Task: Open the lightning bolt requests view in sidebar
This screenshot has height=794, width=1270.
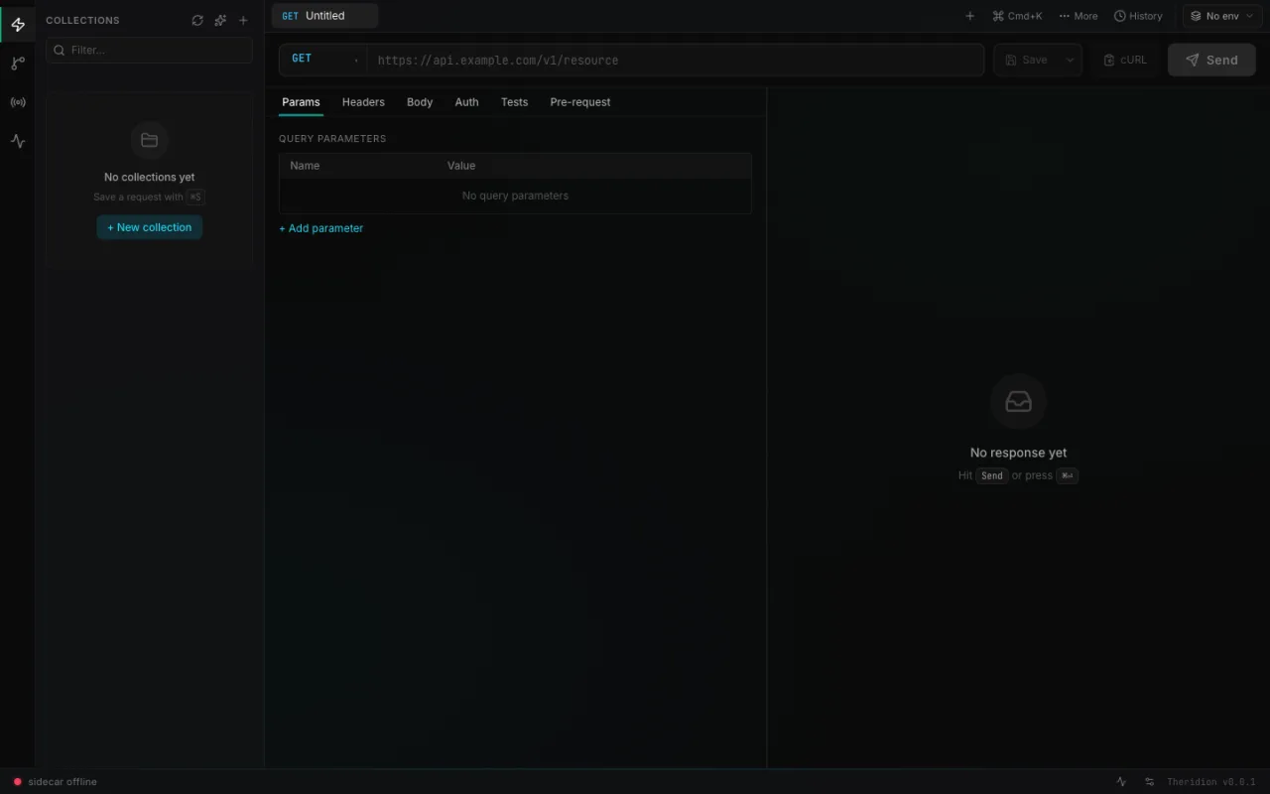Action: 18,25
